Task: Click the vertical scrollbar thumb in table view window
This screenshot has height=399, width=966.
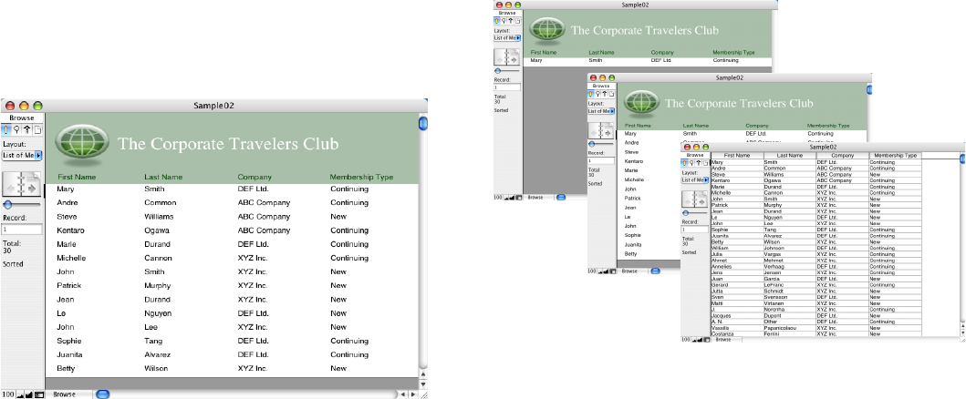Action: 962,159
